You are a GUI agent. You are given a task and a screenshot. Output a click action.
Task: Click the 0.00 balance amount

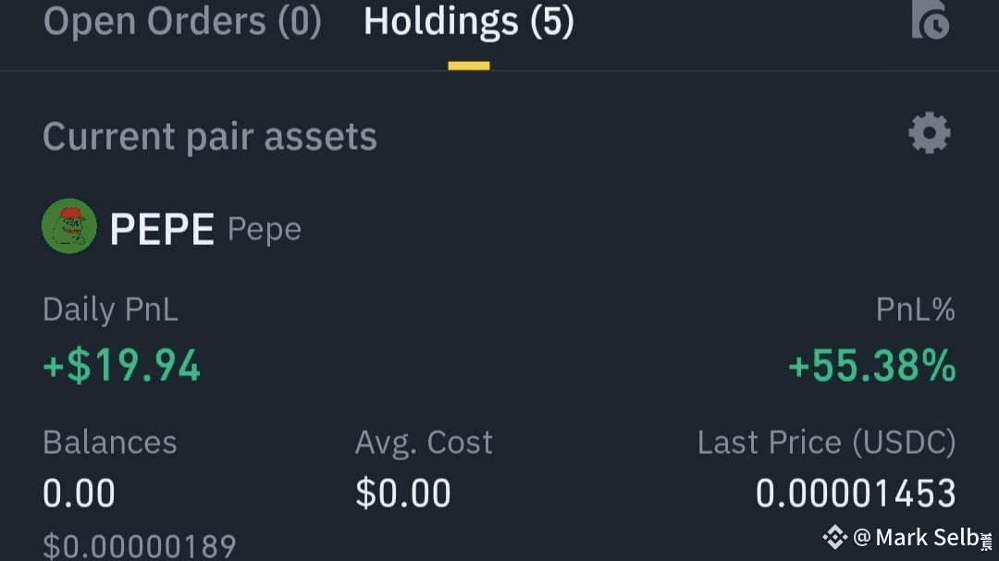click(x=79, y=494)
